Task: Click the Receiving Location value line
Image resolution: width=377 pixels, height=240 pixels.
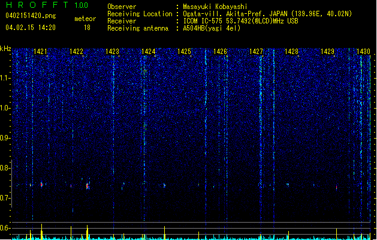Action: click(267, 14)
